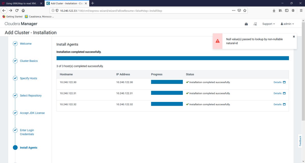Expand the admin user dropdown
This screenshot has height=163, width=305.
[x=287, y=24]
